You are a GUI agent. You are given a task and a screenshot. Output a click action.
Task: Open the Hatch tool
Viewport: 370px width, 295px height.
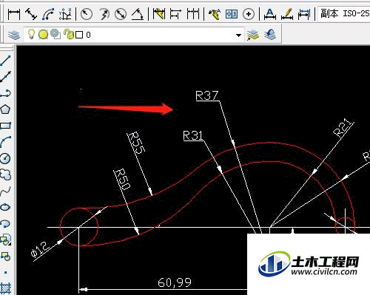coord(5,288)
